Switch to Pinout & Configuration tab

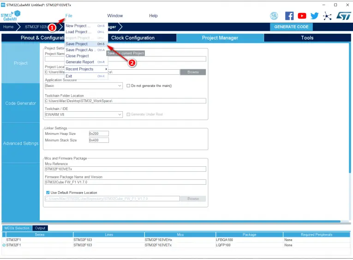(33, 38)
